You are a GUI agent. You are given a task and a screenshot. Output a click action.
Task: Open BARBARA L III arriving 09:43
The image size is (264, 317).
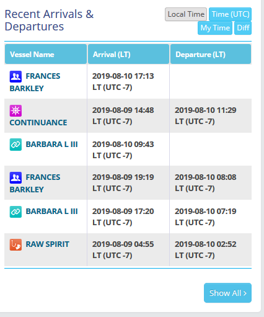point(51,145)
